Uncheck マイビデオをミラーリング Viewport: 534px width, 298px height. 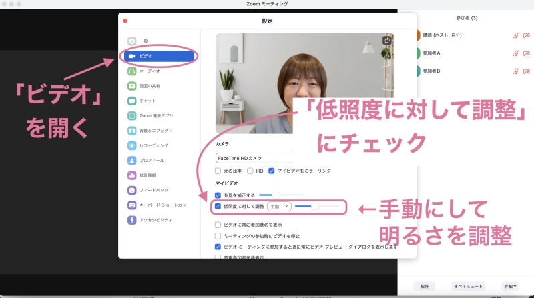coord(272,171)
